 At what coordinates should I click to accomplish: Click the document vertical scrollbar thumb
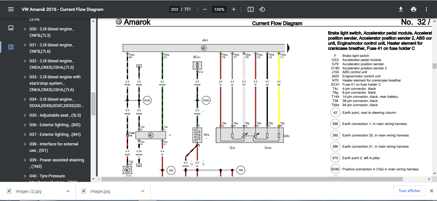[x=434, y=66]
